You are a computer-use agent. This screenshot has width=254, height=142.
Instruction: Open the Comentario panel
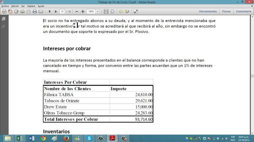coord(244,12)
